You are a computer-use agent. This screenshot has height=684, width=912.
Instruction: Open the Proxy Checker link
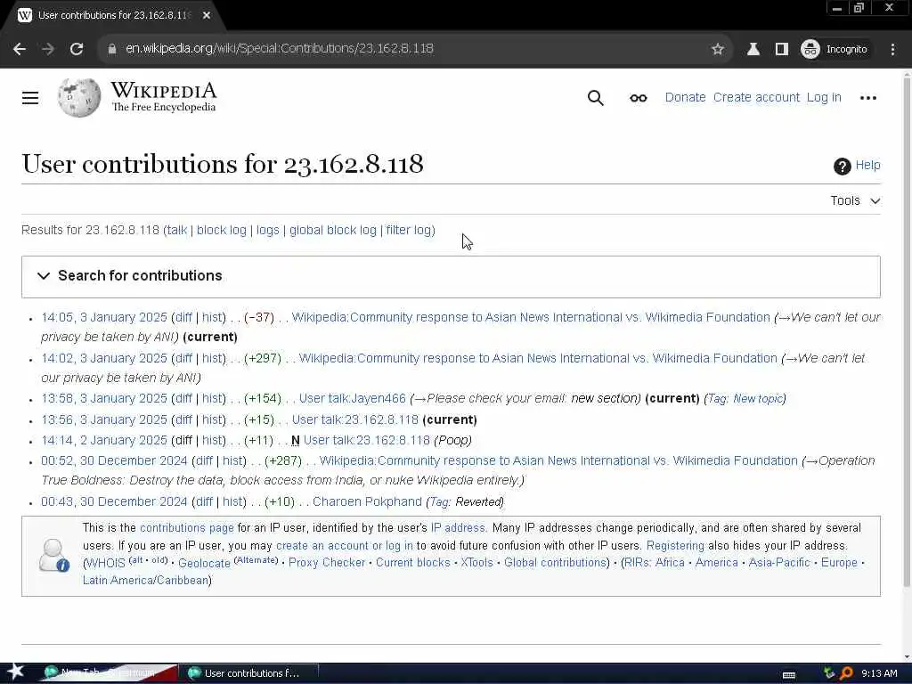[327, 563]
